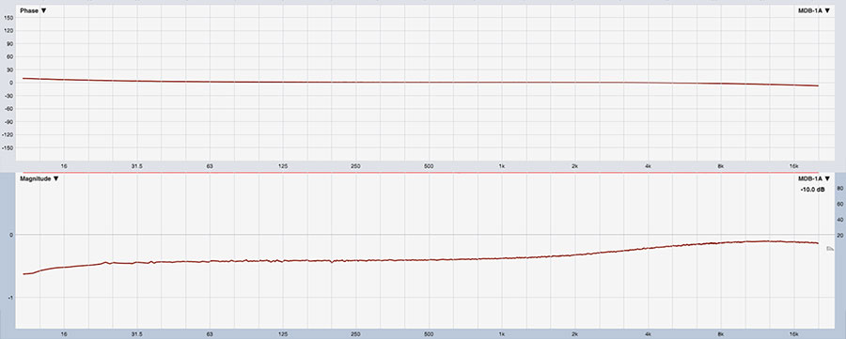This screenshot has width=846, height=339.
Task: Open the Phase plot type dropdown
Action: point(33,10)
